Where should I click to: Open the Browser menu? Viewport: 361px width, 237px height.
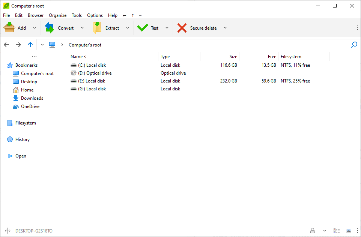point(36,15)
